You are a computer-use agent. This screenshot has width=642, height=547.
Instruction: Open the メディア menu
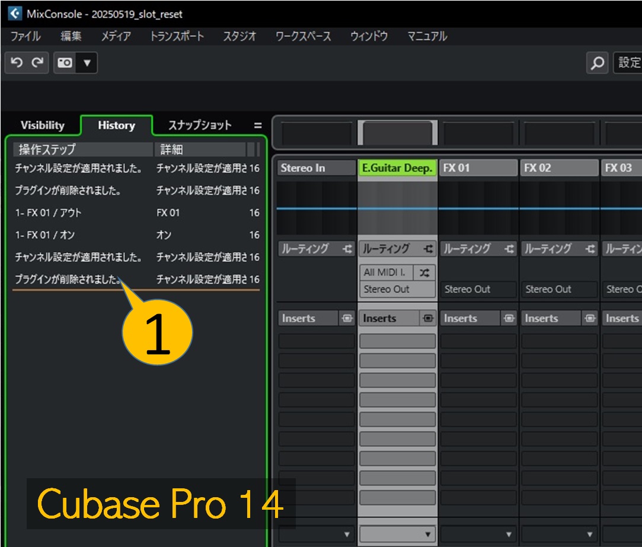(116, 36)
